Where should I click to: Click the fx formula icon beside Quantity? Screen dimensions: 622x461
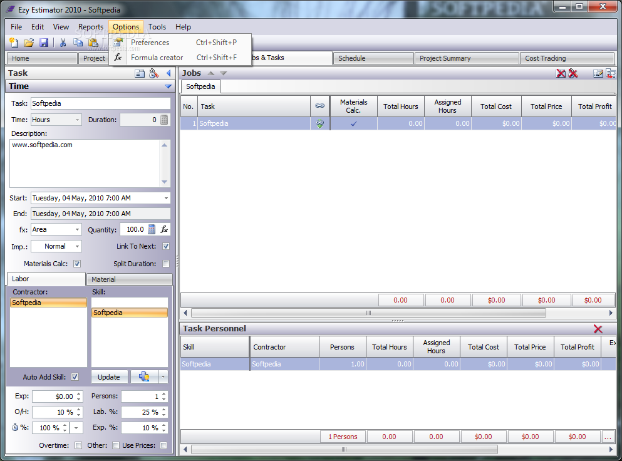pos(164,229)
